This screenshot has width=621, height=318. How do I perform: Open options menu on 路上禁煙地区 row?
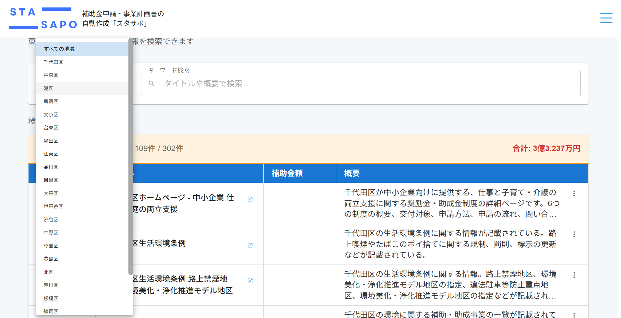574,275
